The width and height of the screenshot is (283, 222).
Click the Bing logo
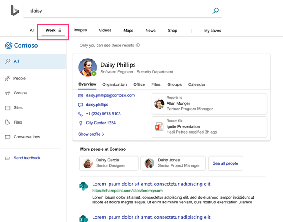15,10
